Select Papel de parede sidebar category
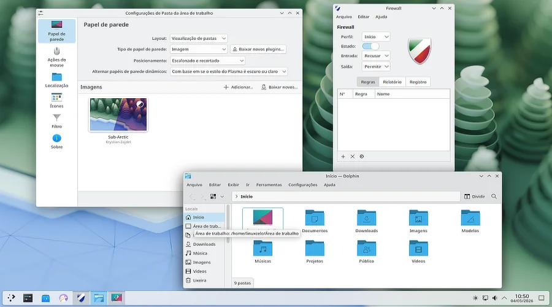 point(56,31)
